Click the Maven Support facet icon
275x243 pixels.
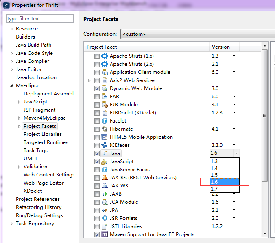click(105, 234)
